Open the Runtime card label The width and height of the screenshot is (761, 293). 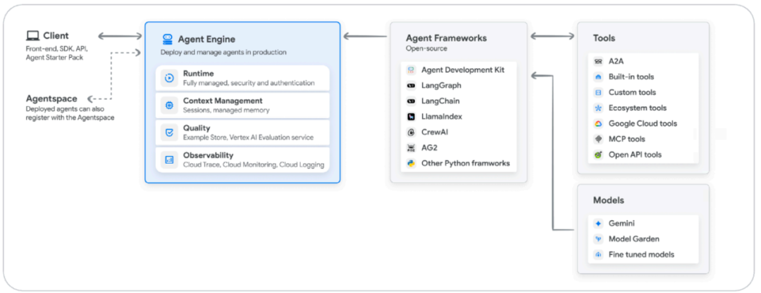coord(197,73)
